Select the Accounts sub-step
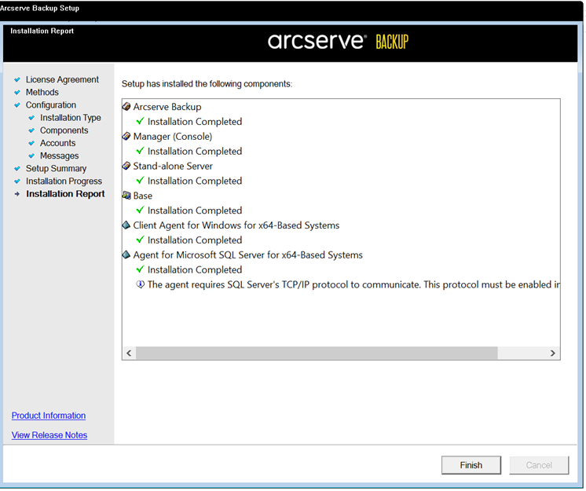 point(58,143)
